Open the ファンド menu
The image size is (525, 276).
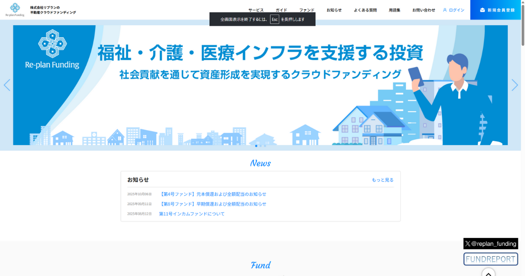[x=307, y=10]
